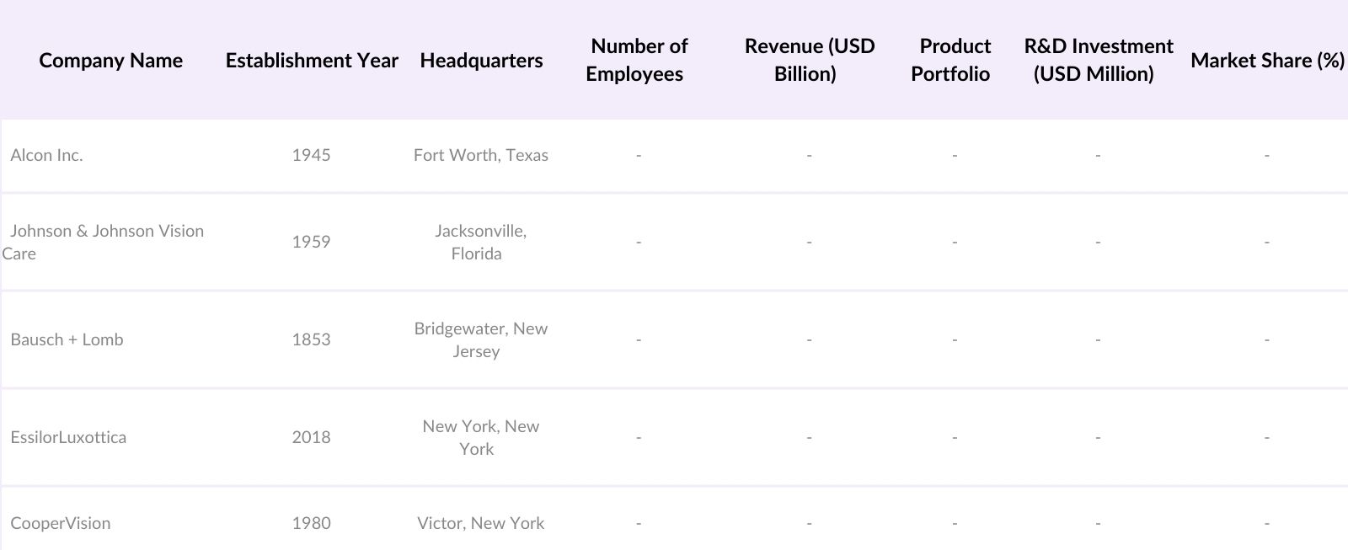Select the Market Share (%) header
Screen dimensions: 1348x550
pyautogui.click(x=1266, y=61)
